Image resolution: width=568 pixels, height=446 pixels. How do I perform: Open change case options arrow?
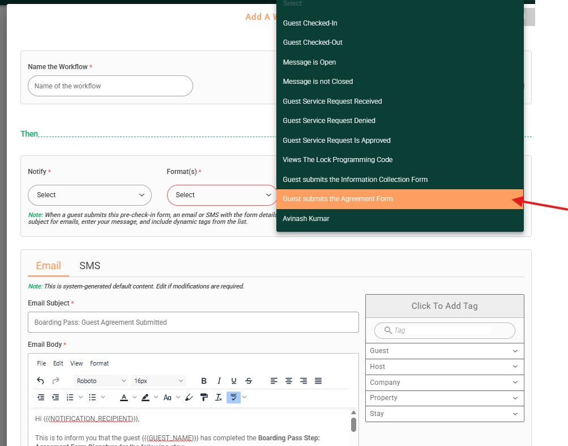tap(178, 397)
